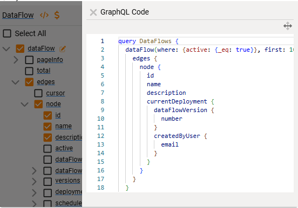Collapse the edges tree node

(16, 82)
